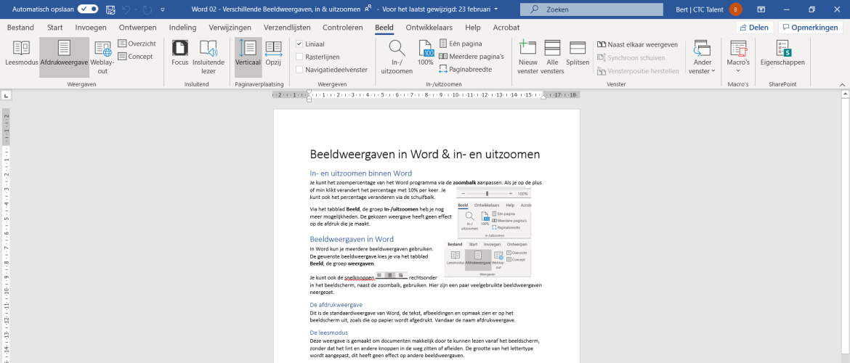Open the In-/uitzoomen dialog
This screenshot has width=850, height=363.
click(397, 57)
